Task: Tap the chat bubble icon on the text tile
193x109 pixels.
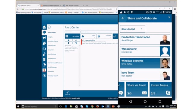Action: click(x=121, y=93)
